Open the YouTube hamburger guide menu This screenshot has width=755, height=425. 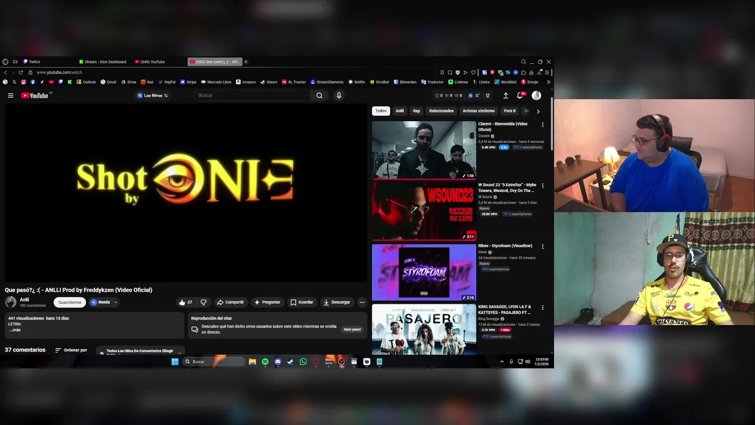pyautogui.click(x=10, y=96)
